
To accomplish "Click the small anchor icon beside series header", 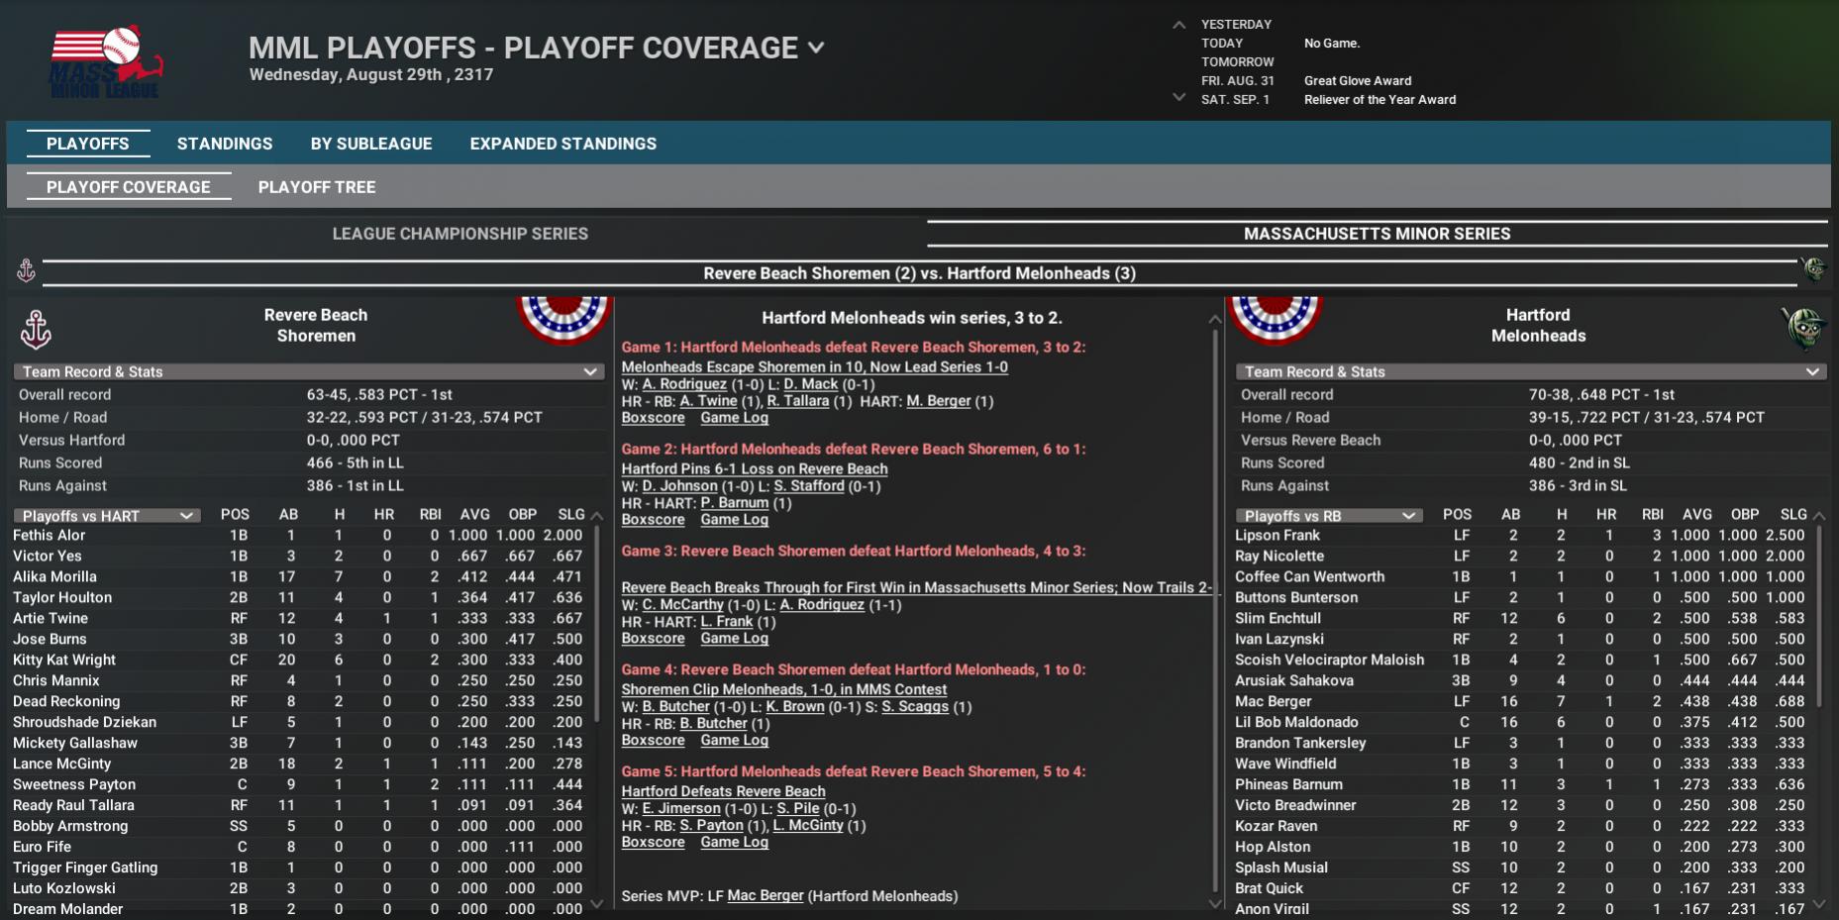I will 26,270.
